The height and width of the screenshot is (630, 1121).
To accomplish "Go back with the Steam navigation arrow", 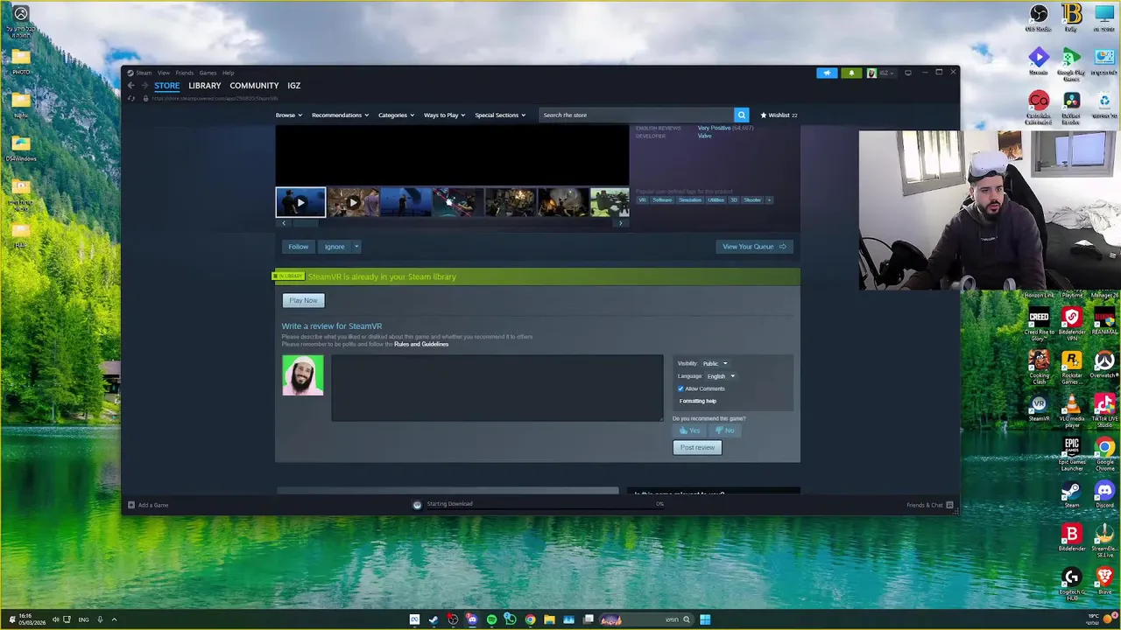I will click(131, 86).
